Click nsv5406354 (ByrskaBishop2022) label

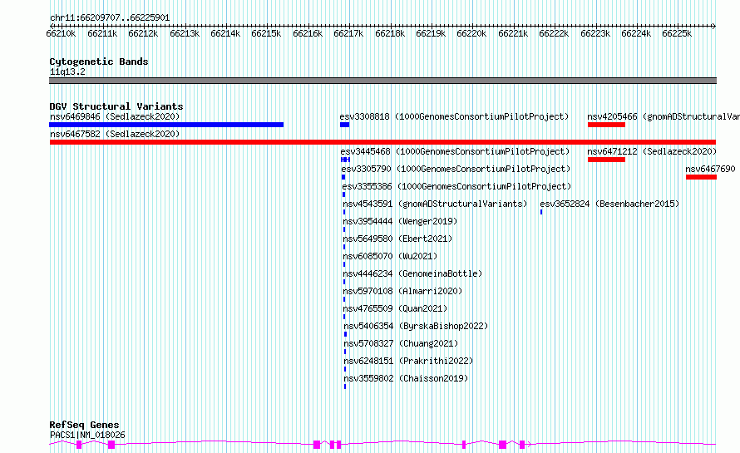click(x=416, y=326)
